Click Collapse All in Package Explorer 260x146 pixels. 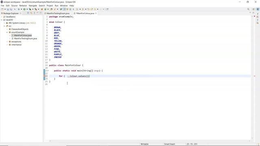tap(28, 13)
